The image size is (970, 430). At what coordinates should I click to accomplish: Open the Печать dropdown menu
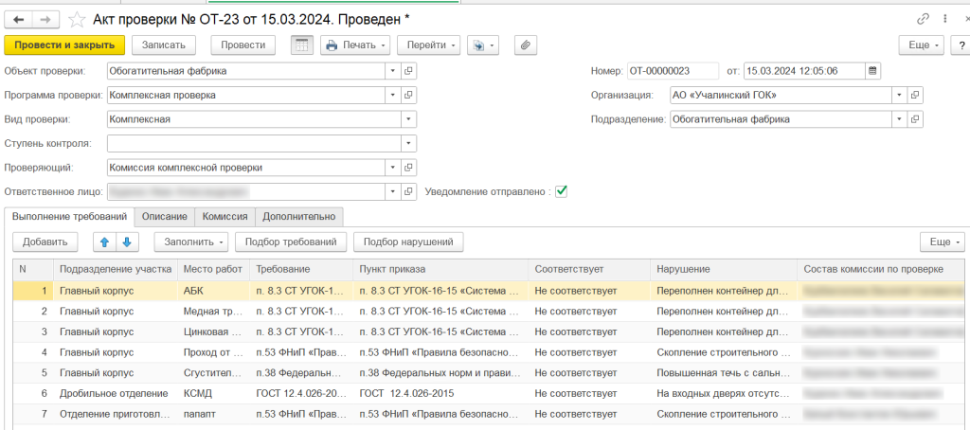pos(356,45)
